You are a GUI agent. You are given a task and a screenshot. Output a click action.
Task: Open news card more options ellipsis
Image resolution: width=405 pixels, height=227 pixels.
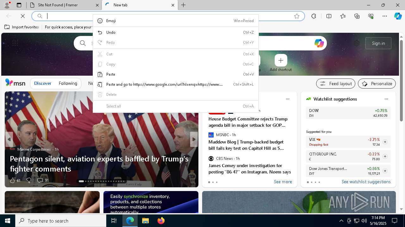287,99
